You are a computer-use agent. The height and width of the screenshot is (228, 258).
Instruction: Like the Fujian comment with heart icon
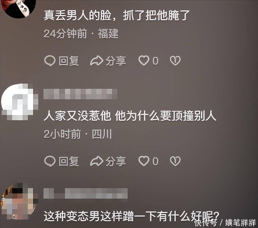tap(144, 60)
